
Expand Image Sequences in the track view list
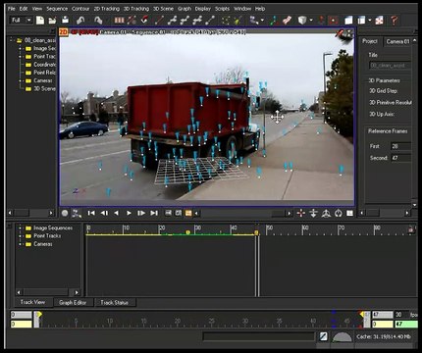(20, 227)
